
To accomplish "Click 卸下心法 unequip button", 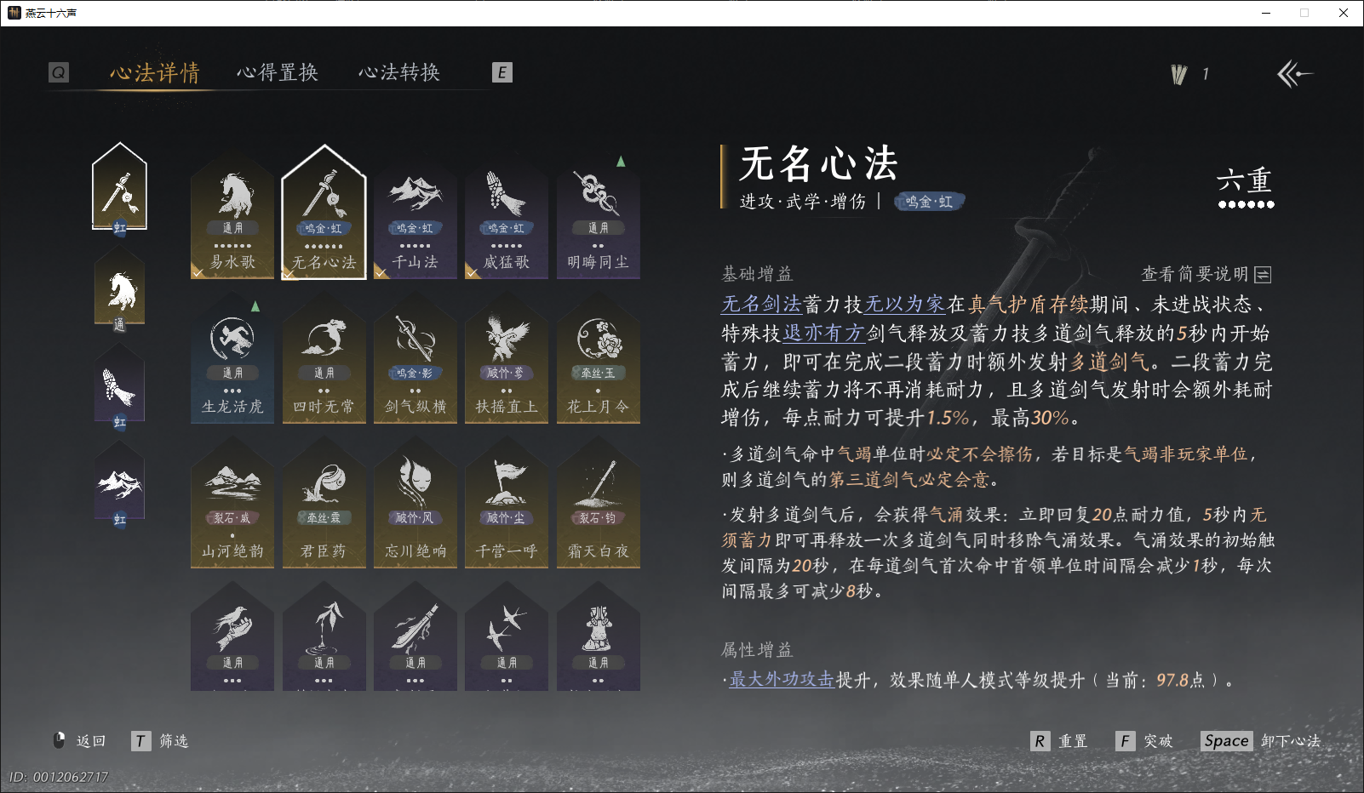I will pyautogui.click(x=1261, y=741).
